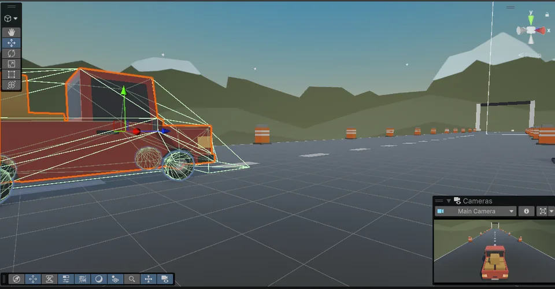
Task: Select the Rotate tool
Action: click(12, 53)
